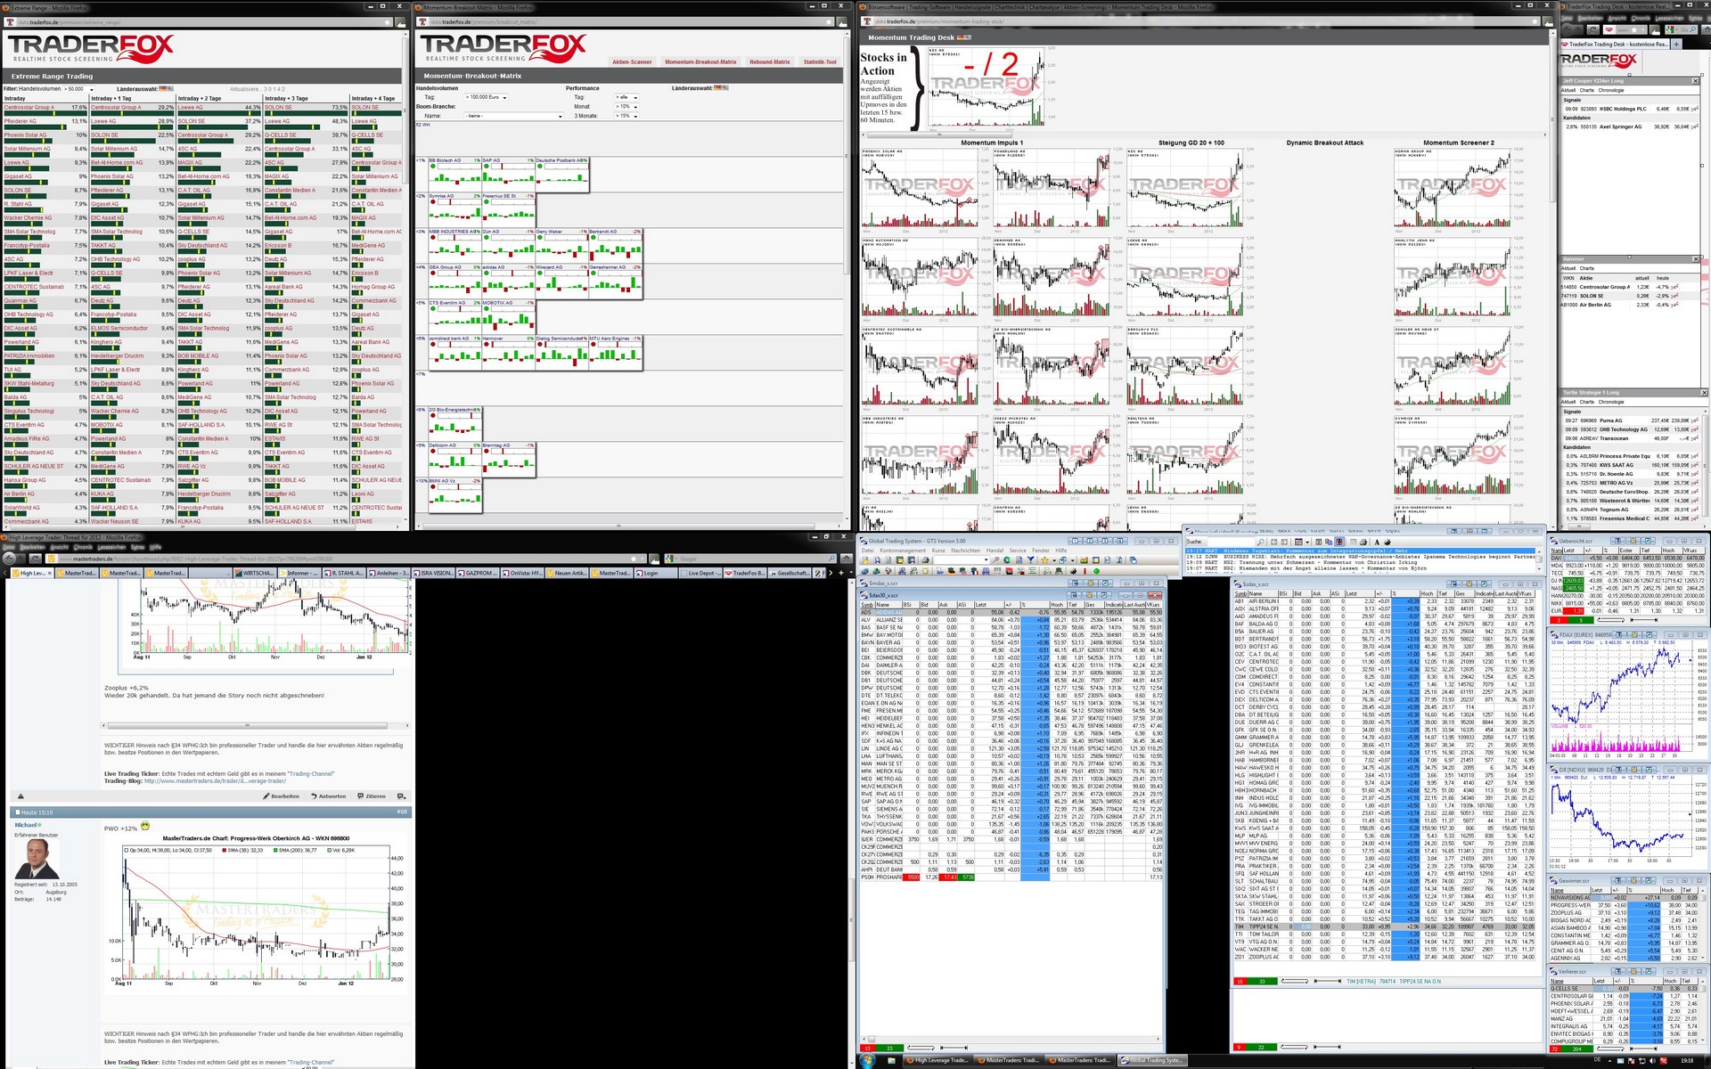
Task: Click the black puzzle piece icon in GTS
Action: (x=1073, y=571)
